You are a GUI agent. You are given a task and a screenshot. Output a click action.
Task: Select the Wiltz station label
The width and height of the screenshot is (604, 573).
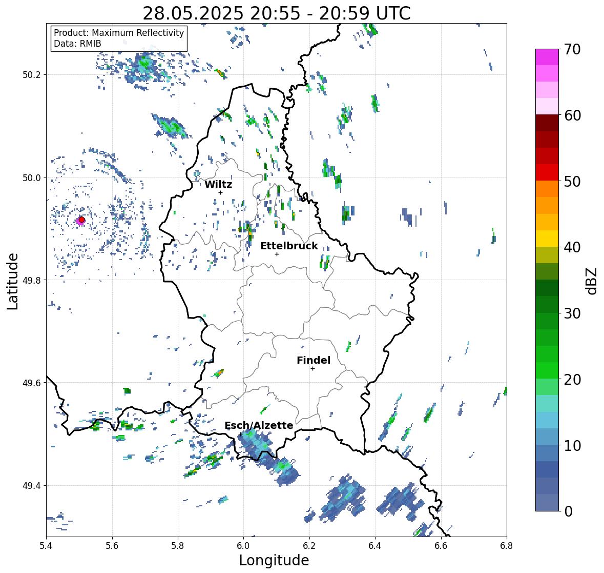[x=218, y=184]
